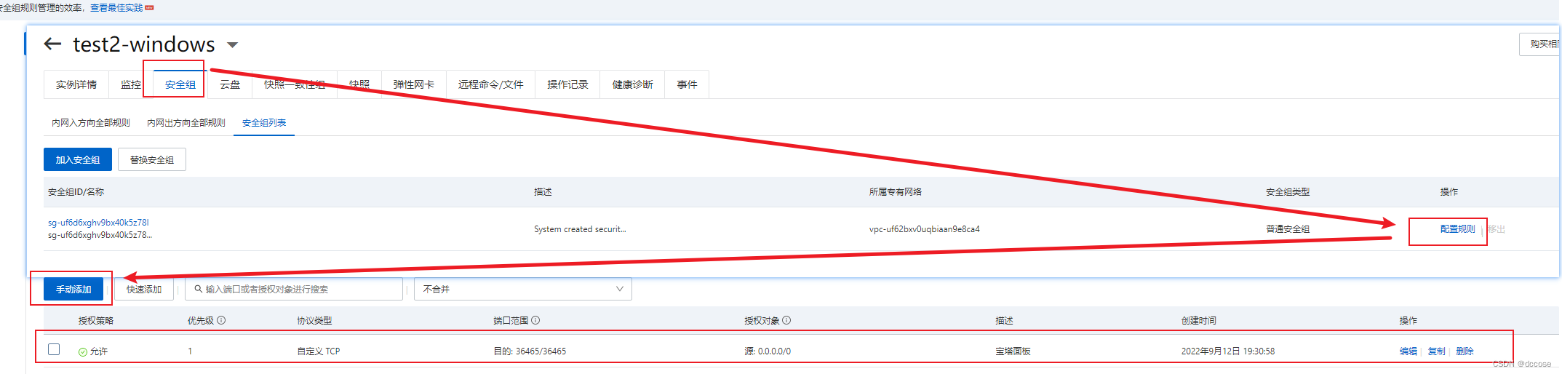Open the 查看最佳实践 link
The height and width of the screenshot is (374, 1562).
point(116,8)
